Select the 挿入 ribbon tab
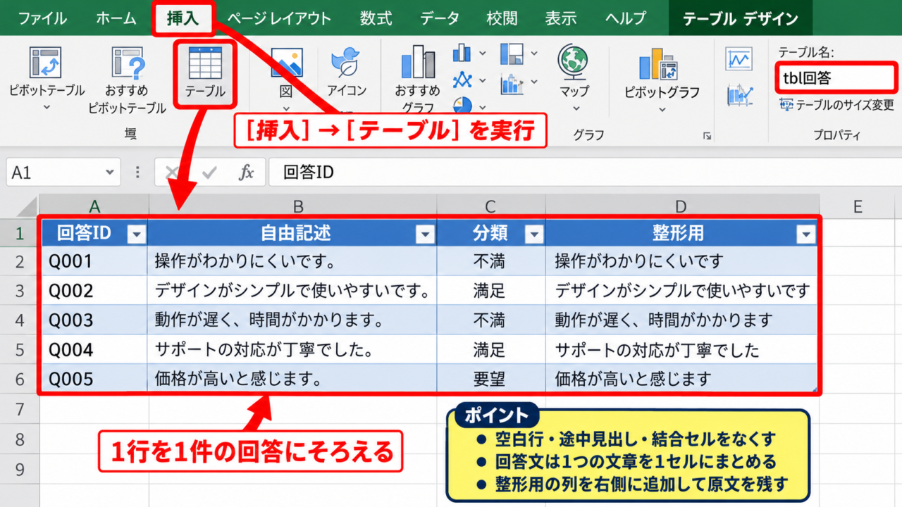 (x=183, y=18)
